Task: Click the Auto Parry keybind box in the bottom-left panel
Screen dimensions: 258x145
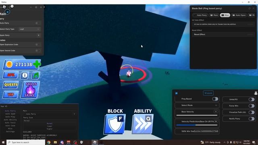Action: pos(74,114)
